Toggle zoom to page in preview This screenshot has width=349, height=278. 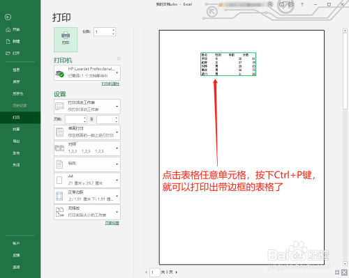pyautogui.click(x=344, y=272)
